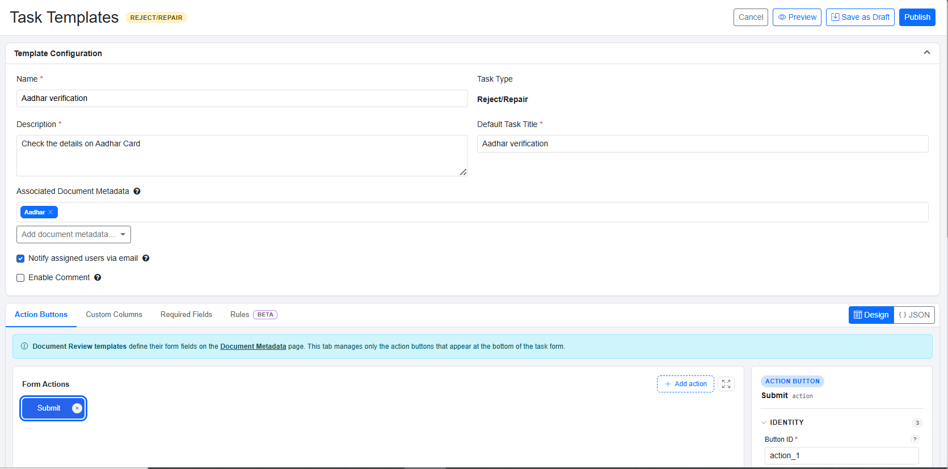Click the Task Templates heading
This screenshot has width=948, height=469.
click(64, 18)
